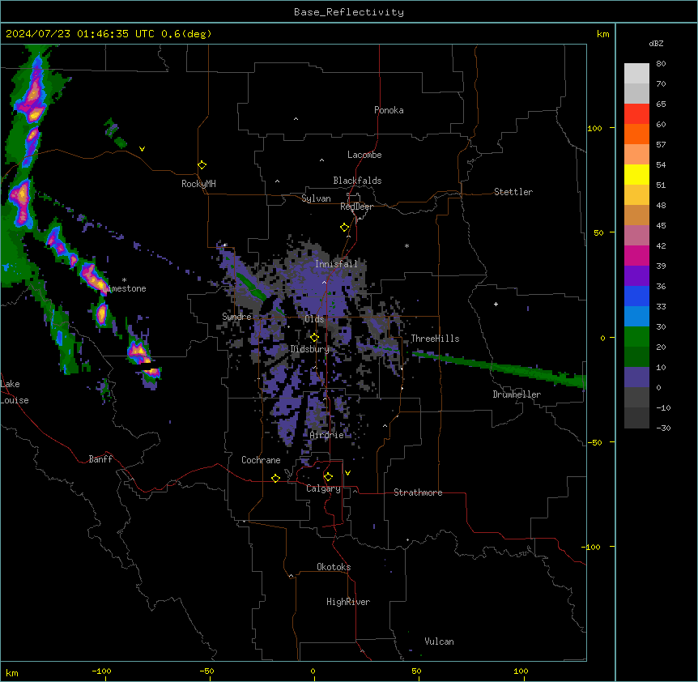
Task: Click the yellow diamond marker beside RockyMH
Action: click(202, 165)
